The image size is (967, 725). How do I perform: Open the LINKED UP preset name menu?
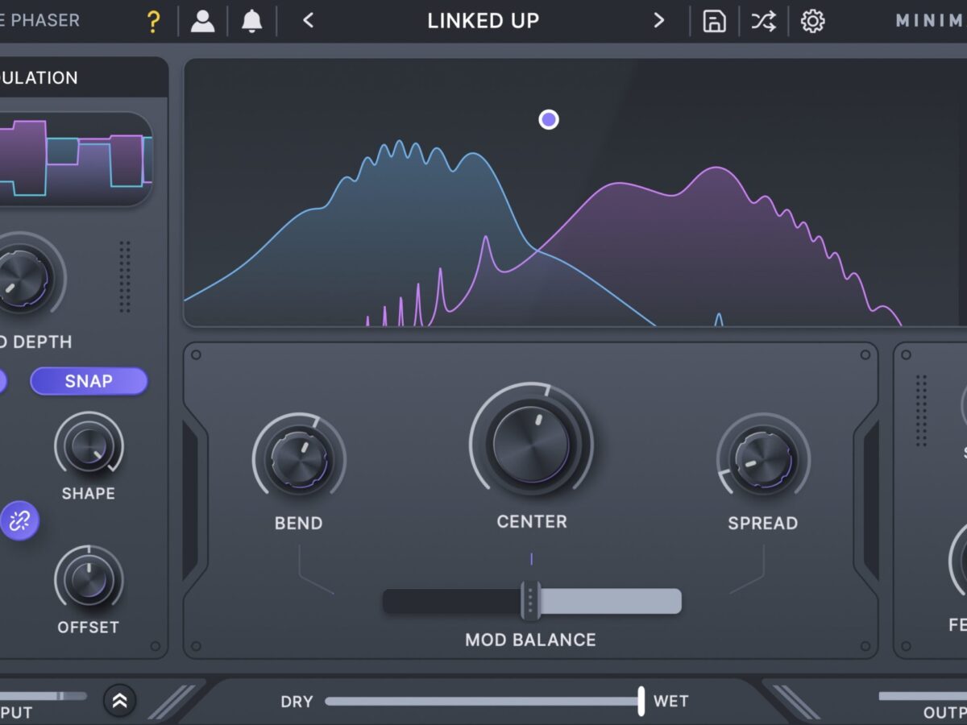coord(483,21)
